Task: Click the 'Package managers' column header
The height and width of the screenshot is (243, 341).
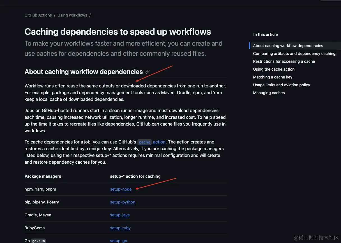Action: pos(43,176)
